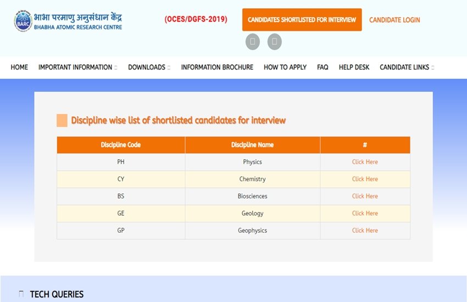This screenshot has width=467, height=302.
Task: Click the right gray circular icon
Action: pos(274,42)
